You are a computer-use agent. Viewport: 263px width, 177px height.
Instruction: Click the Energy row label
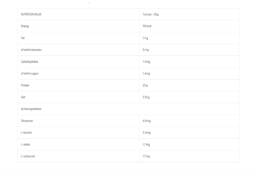tap(25, 26)
